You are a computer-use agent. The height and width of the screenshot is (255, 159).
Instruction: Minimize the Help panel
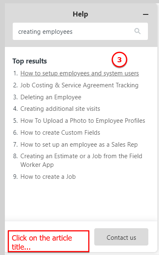coord(145,14)
